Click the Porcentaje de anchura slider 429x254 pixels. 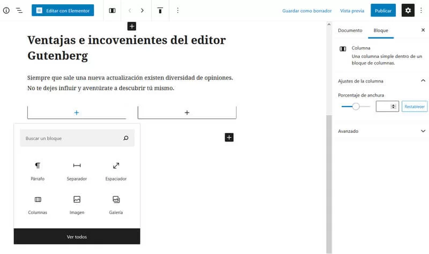tap(356, 106)
